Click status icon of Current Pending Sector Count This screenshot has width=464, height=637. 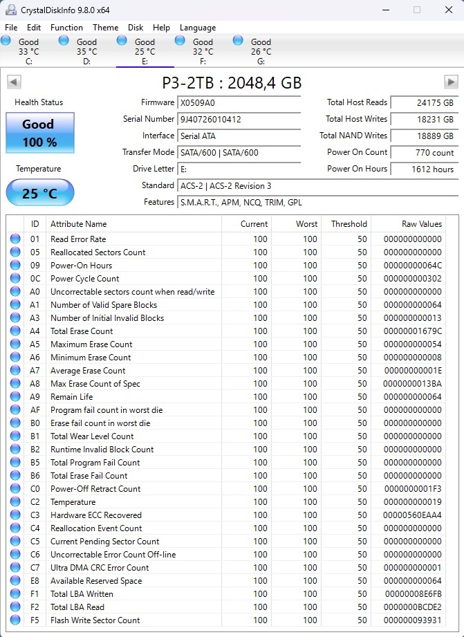(x=15, y=541)
